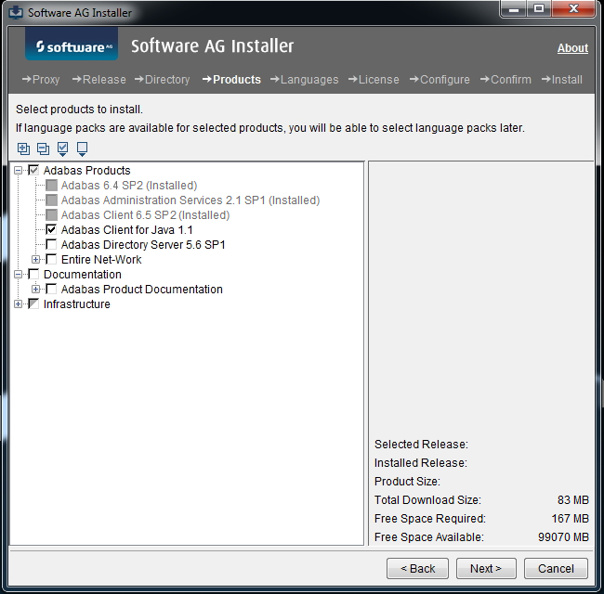Collapse the Adabas Products tree node

19,171
